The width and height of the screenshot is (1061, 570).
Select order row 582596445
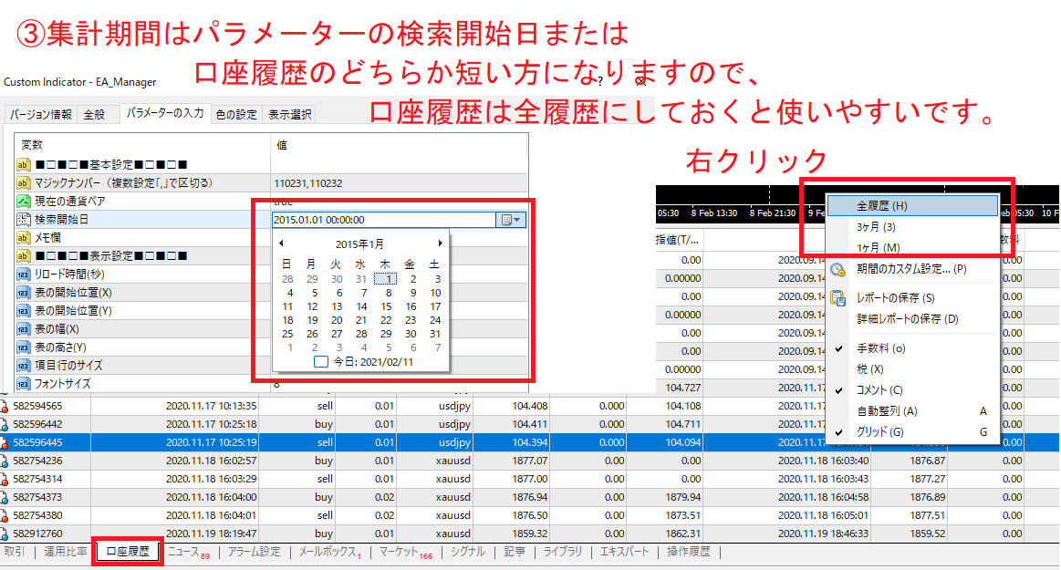[530, 442]
